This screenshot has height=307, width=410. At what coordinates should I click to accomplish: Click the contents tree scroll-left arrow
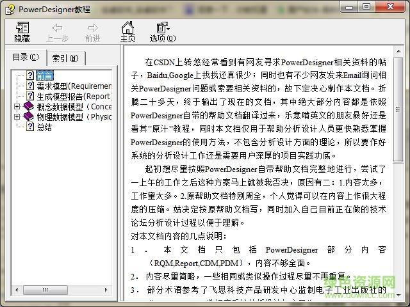pos(17,290)
